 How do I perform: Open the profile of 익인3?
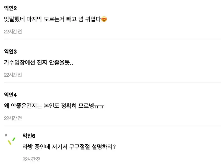coord(11,52)
